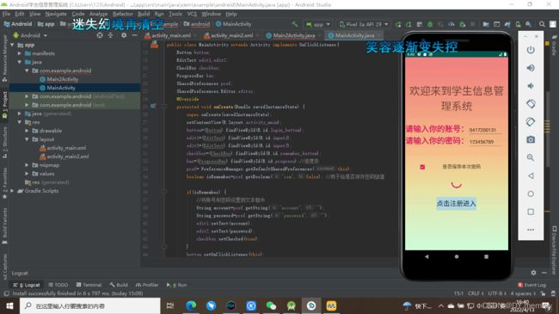The image size is (559, 314).
Task: Hide the Project tool window with the minus icon
Action: point(134,35)
